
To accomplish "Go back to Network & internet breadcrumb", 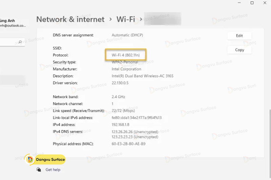I will [x=70, y=19].
